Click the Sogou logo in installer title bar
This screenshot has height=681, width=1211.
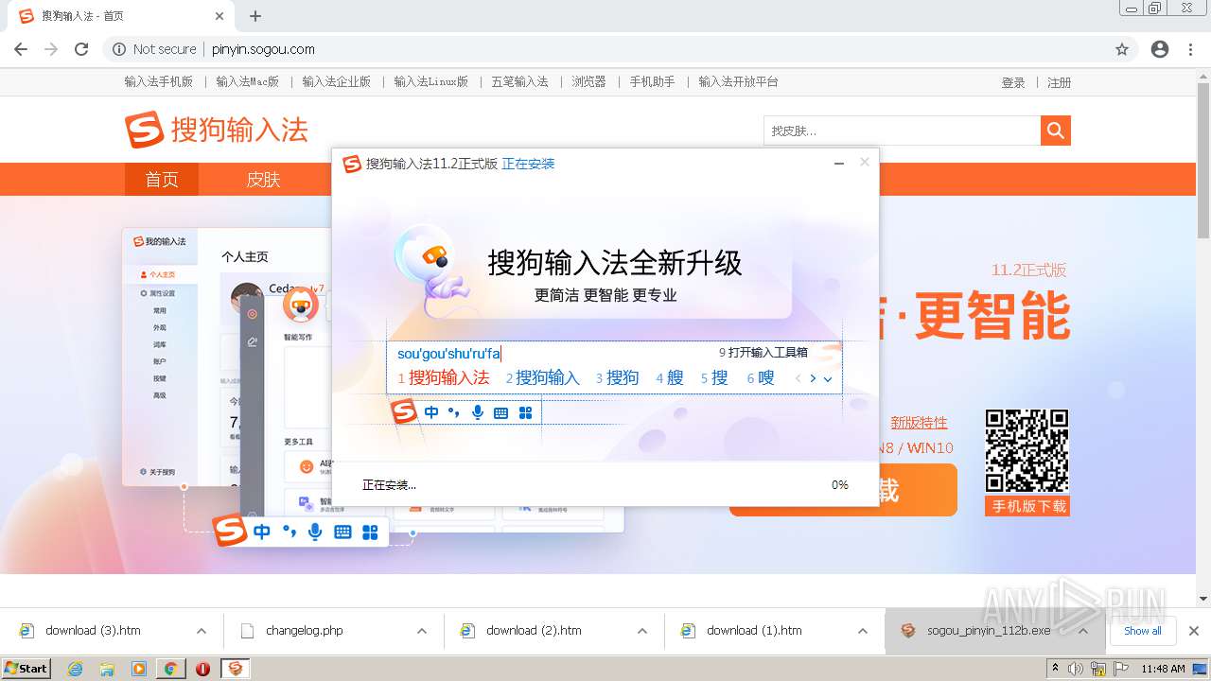[x=352, y=164]
